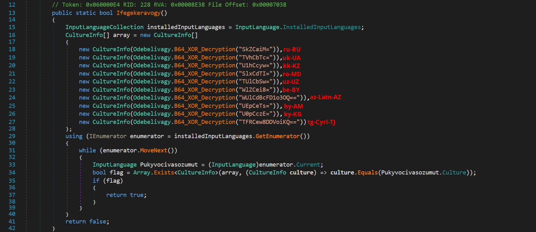The width and height of the screenshot is (536, 232).
Task: Click the "return false" statement
Action: click(x=87, y=222)
